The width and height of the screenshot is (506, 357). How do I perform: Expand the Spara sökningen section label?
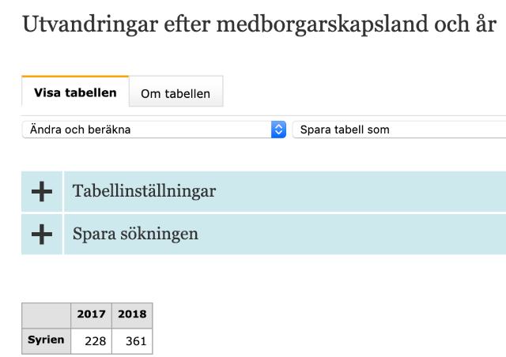pos(135,235)
